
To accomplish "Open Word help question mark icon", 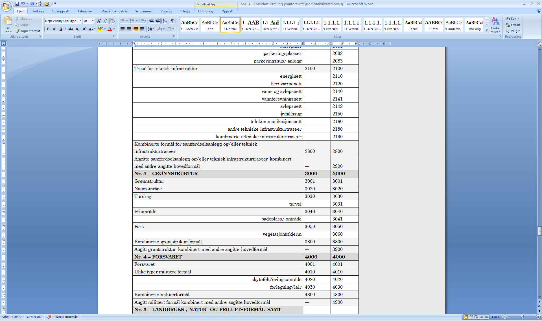I will [x=539, y=11].
